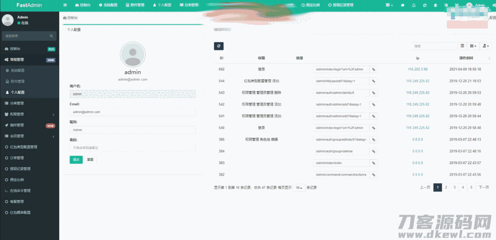Open the link icon for log row 382
Screen dimensions: 496x240
[x=373, y=175]
